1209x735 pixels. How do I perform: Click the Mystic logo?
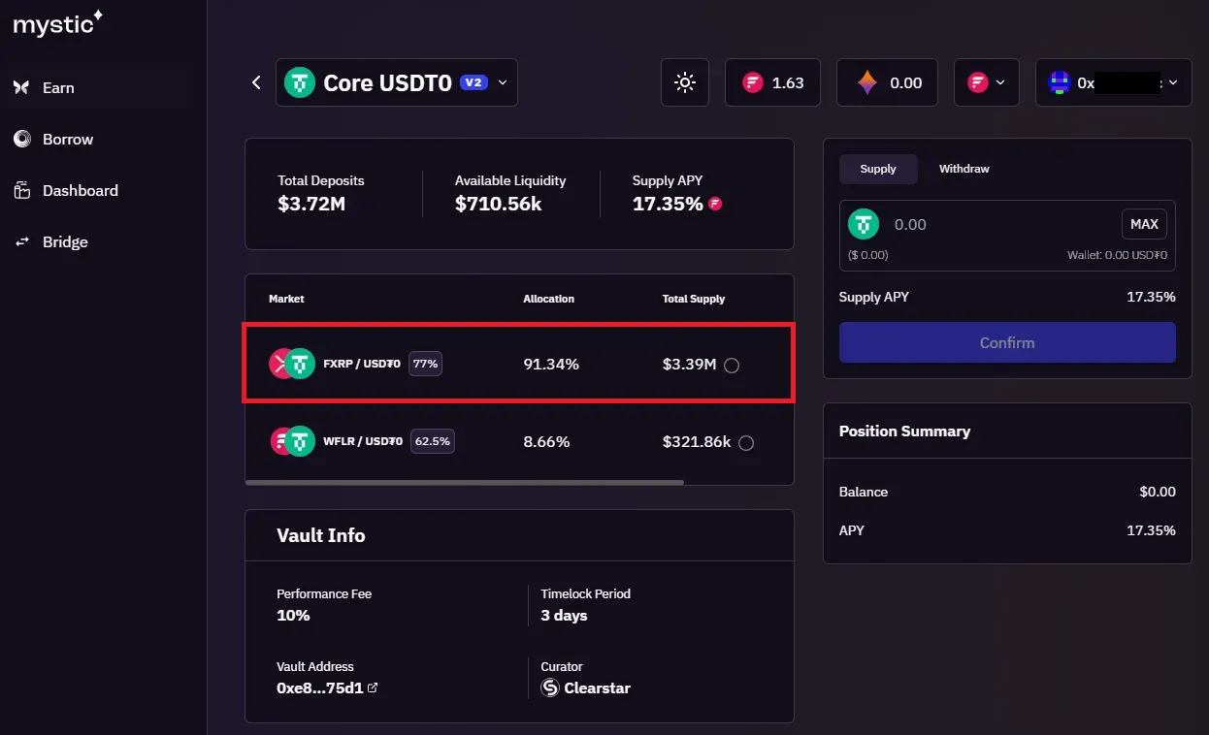click(57, 24)
